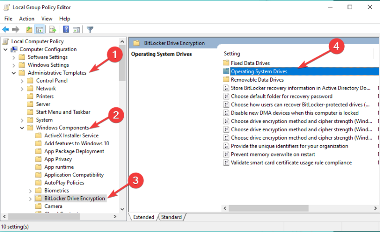
Task: Select the Server tree item
Action: (x=43, y=104)
